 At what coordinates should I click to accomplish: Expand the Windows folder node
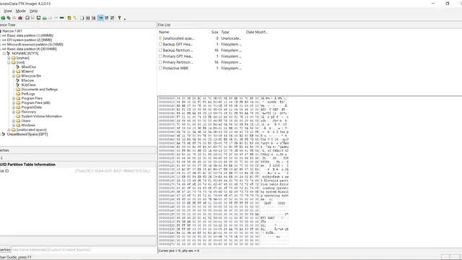14,125
